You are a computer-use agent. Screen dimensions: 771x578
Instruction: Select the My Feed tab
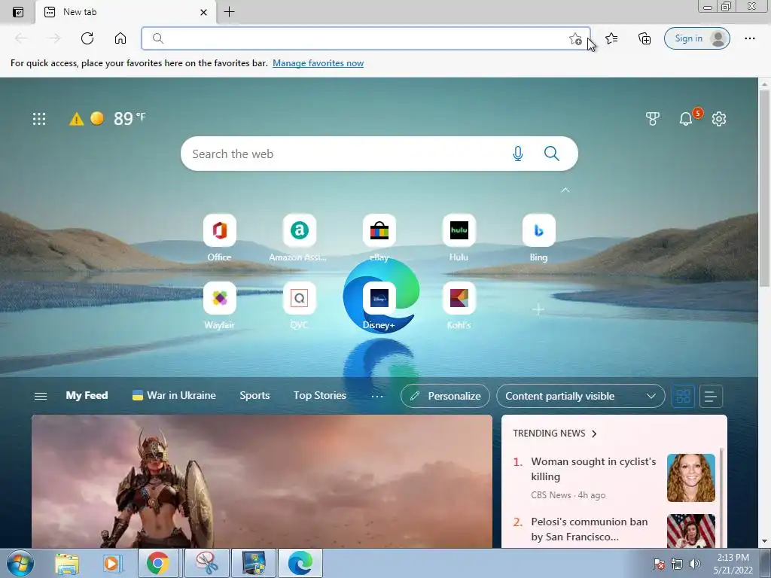87,396
